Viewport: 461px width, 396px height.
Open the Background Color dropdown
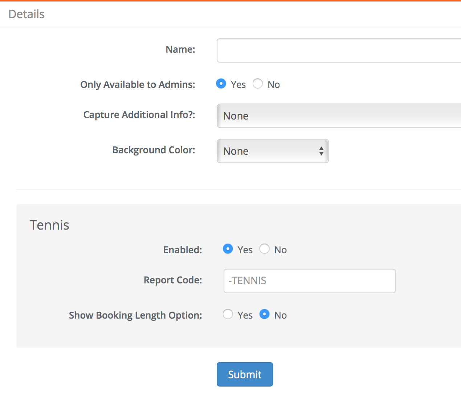point(273,151)
